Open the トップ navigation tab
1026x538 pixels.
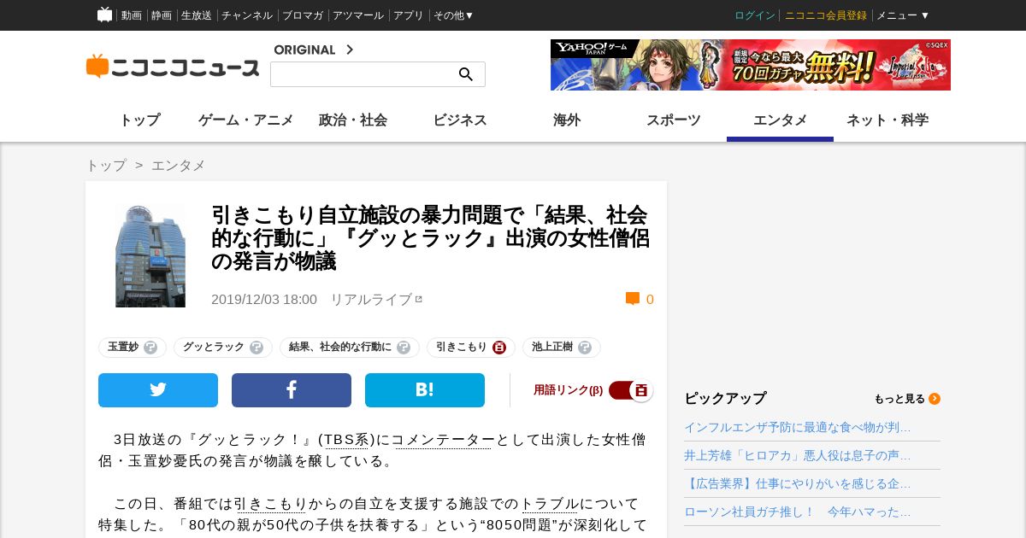click(139, 120)
